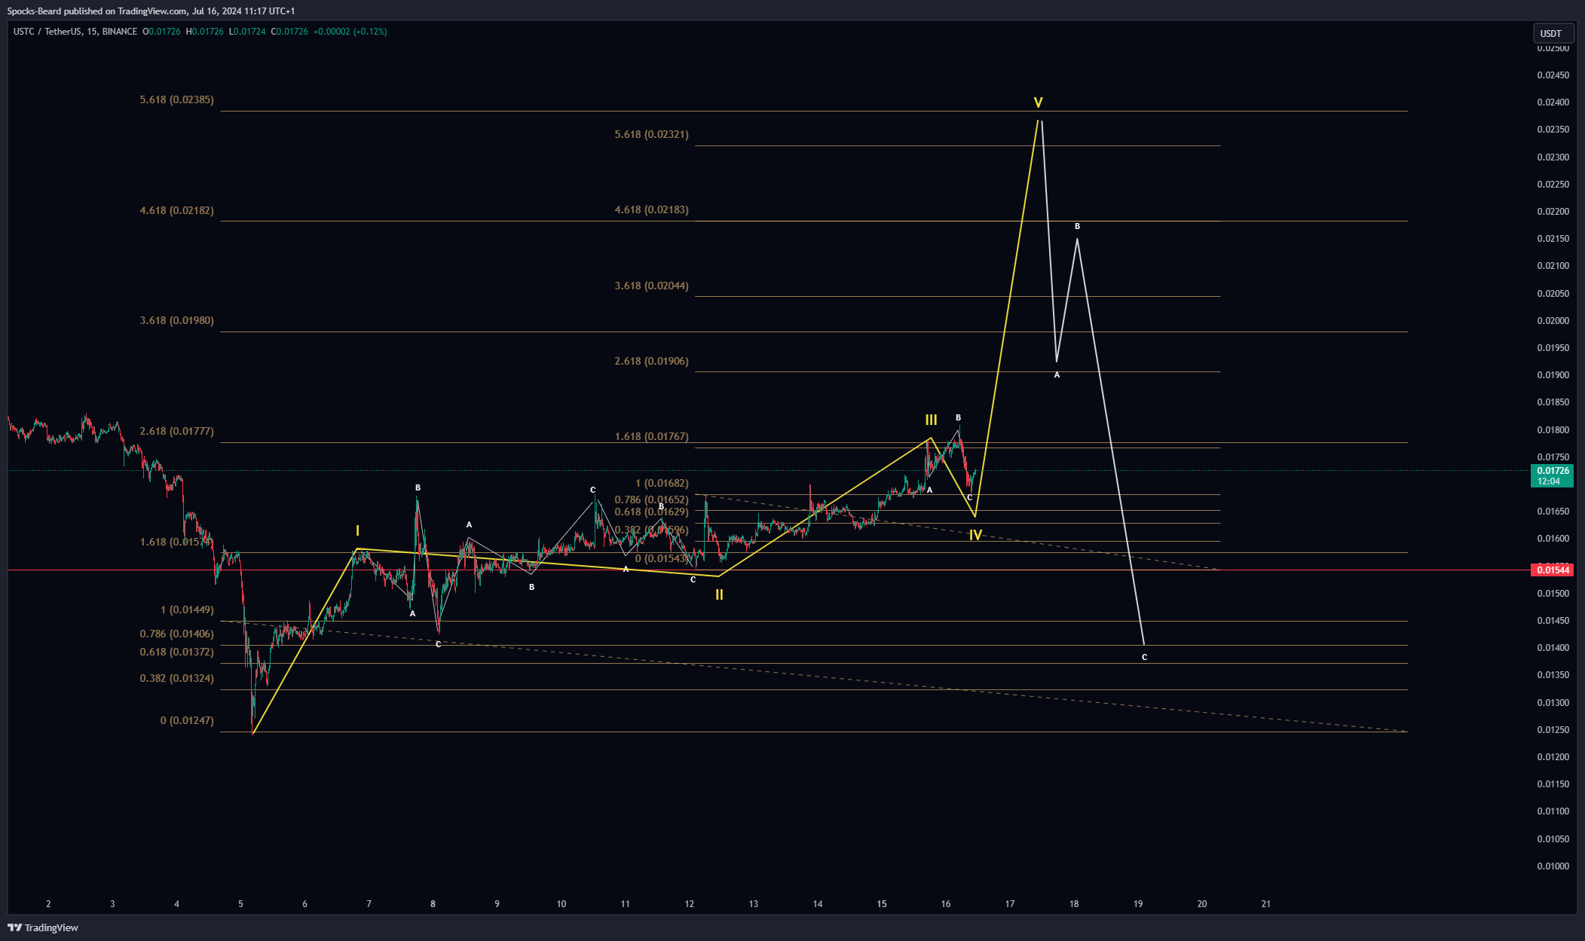
Task: Click the Fibonacci label 4.618 (0.02182)
Action: point(177,210)
